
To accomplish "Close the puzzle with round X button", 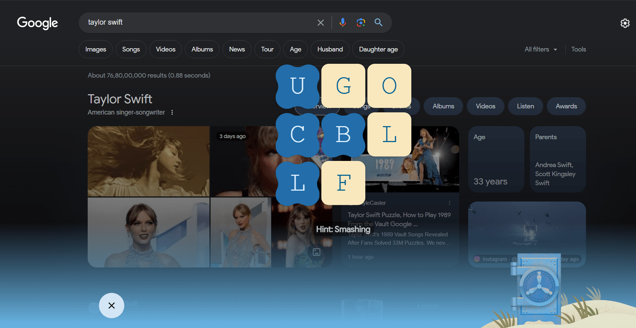I will [x=112, y=306].
